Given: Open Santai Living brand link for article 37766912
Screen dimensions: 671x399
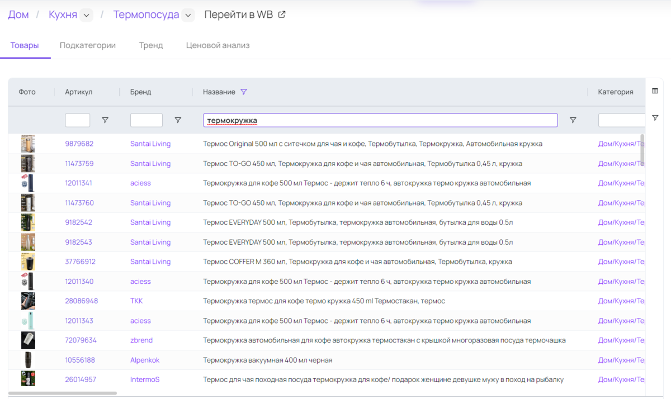Looking at the screenshot, I should click(150, 262).
